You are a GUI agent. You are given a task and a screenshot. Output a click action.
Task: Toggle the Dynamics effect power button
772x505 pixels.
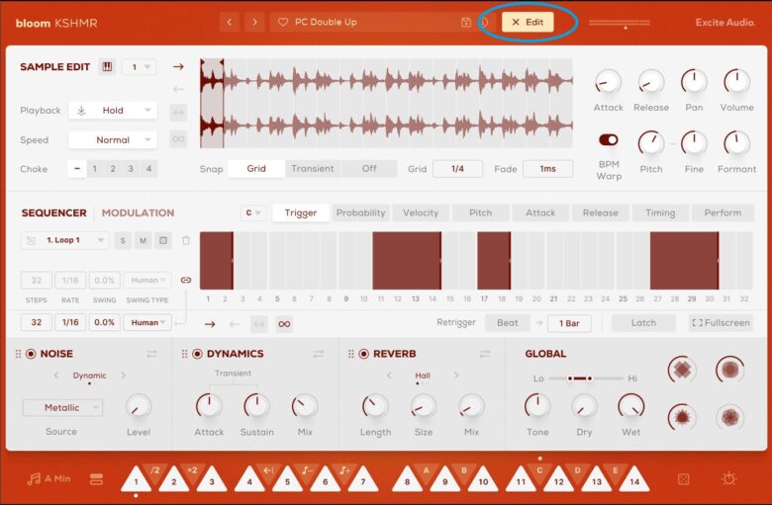click(x=197, y=354)
